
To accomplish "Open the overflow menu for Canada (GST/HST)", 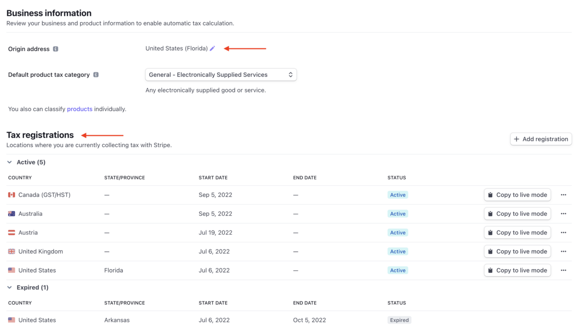I will coord(564,195).
